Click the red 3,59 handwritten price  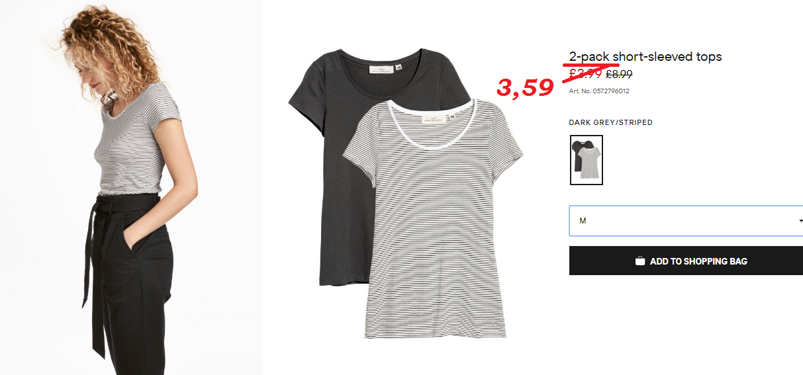[525, 87]
